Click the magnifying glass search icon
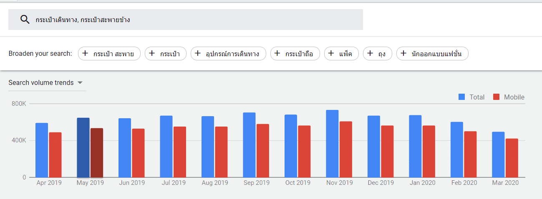 point(25,20)
